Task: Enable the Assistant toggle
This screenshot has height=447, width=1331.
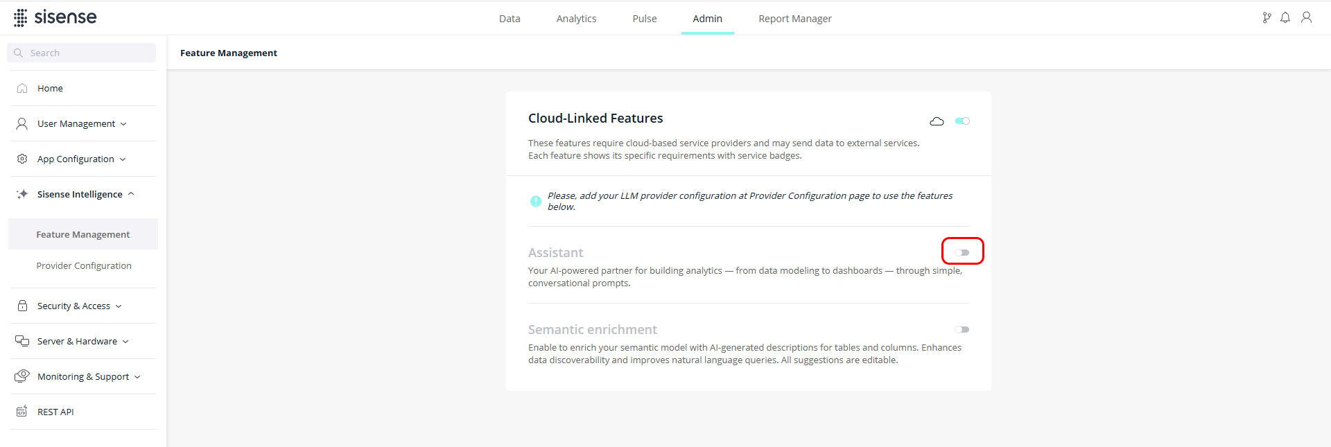Action: coord(962,252)
